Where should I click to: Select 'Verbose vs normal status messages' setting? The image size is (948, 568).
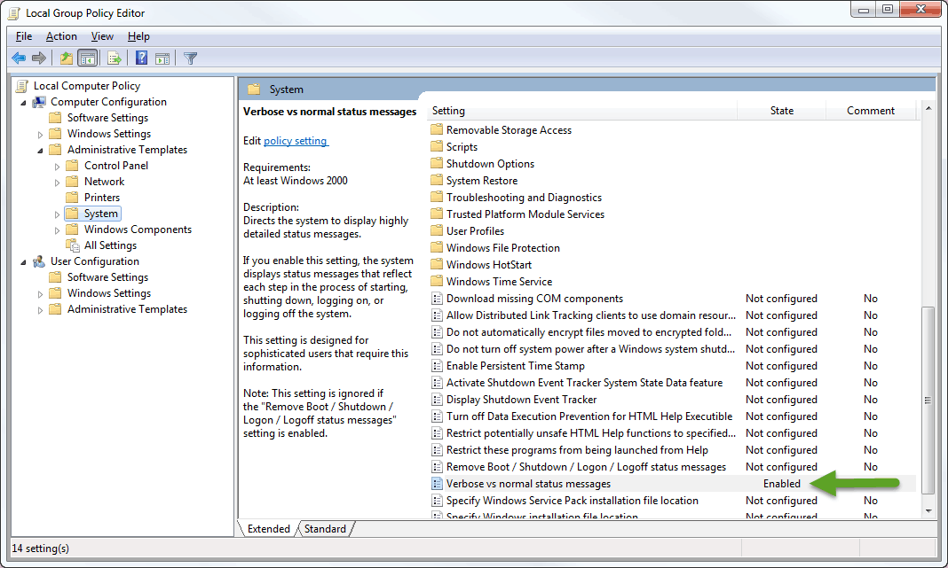tap(528, 484)
